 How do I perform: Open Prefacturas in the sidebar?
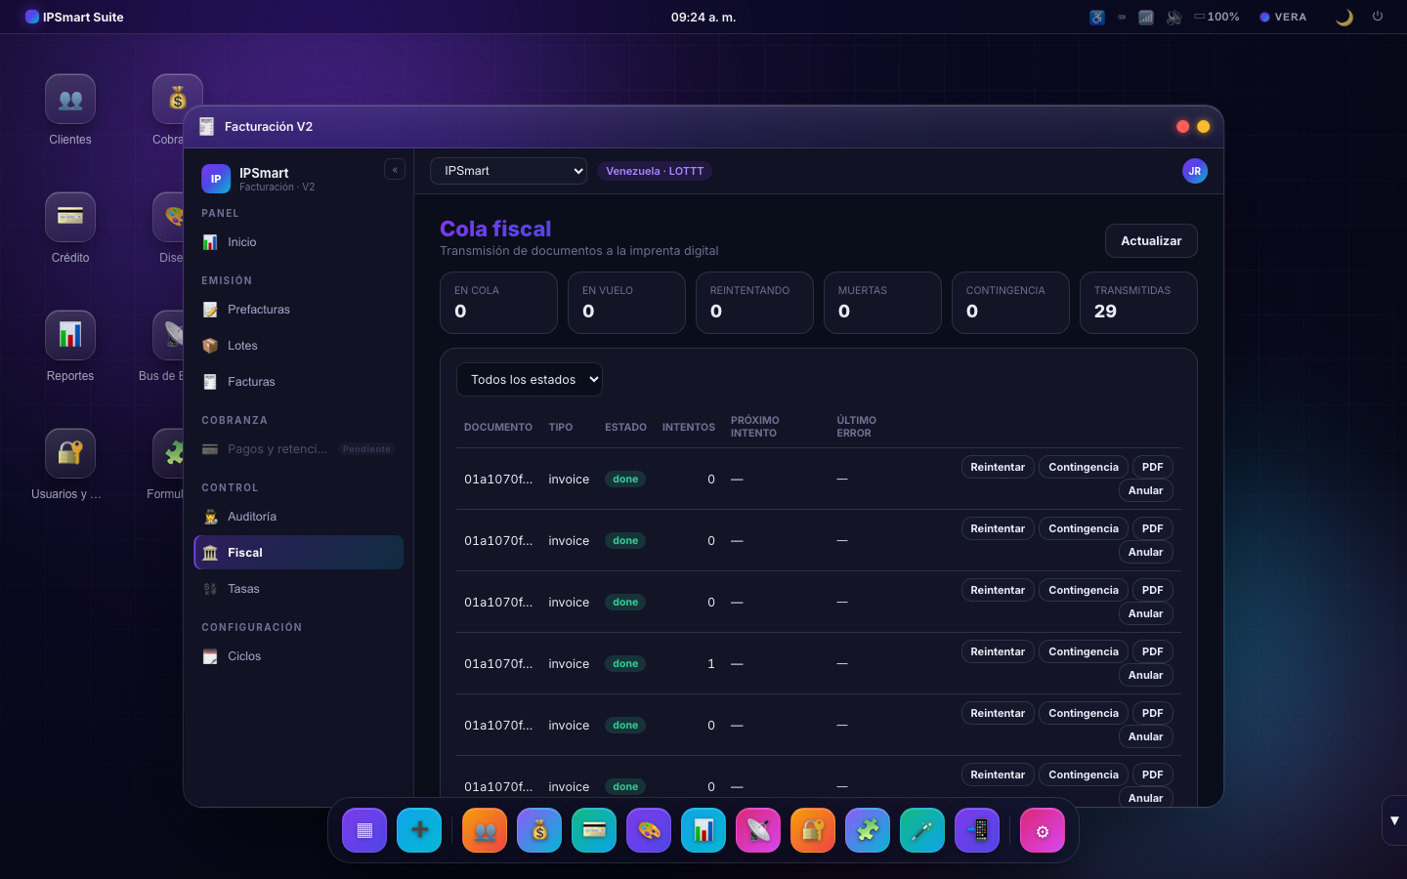click(298, 310)
